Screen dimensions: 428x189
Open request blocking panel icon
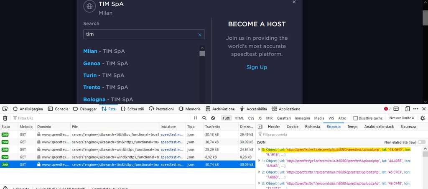coord(213,118)
